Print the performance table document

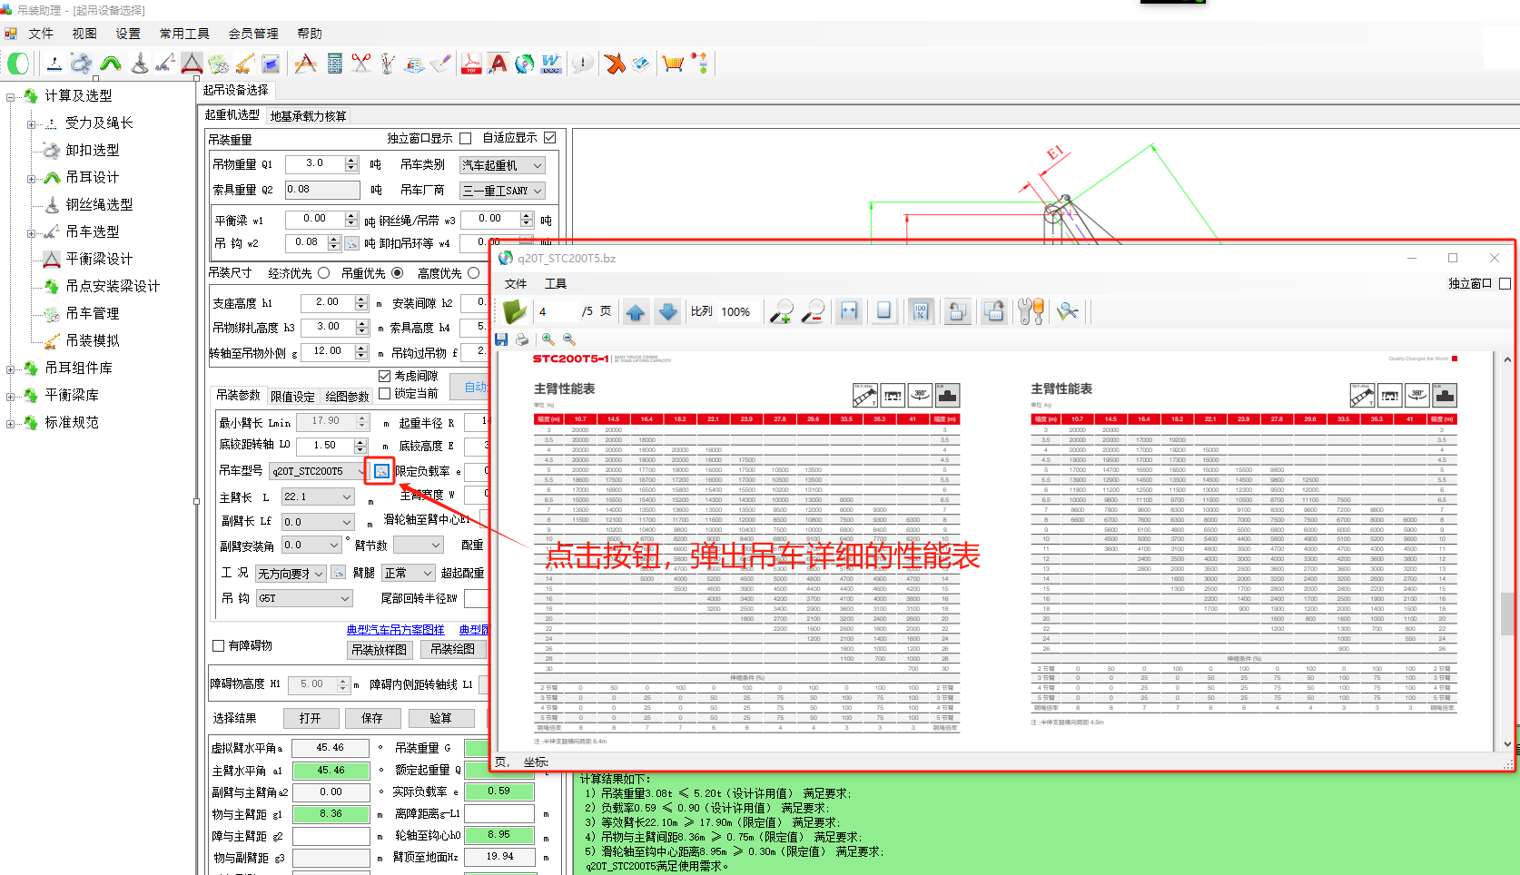click(x=522, y=339)
